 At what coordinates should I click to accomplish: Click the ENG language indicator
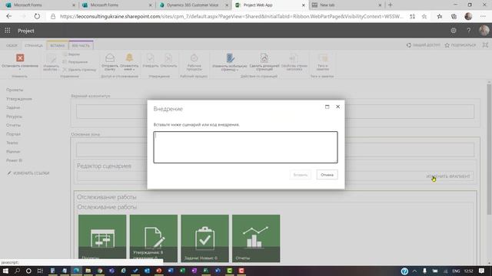[x=456, y=271]
